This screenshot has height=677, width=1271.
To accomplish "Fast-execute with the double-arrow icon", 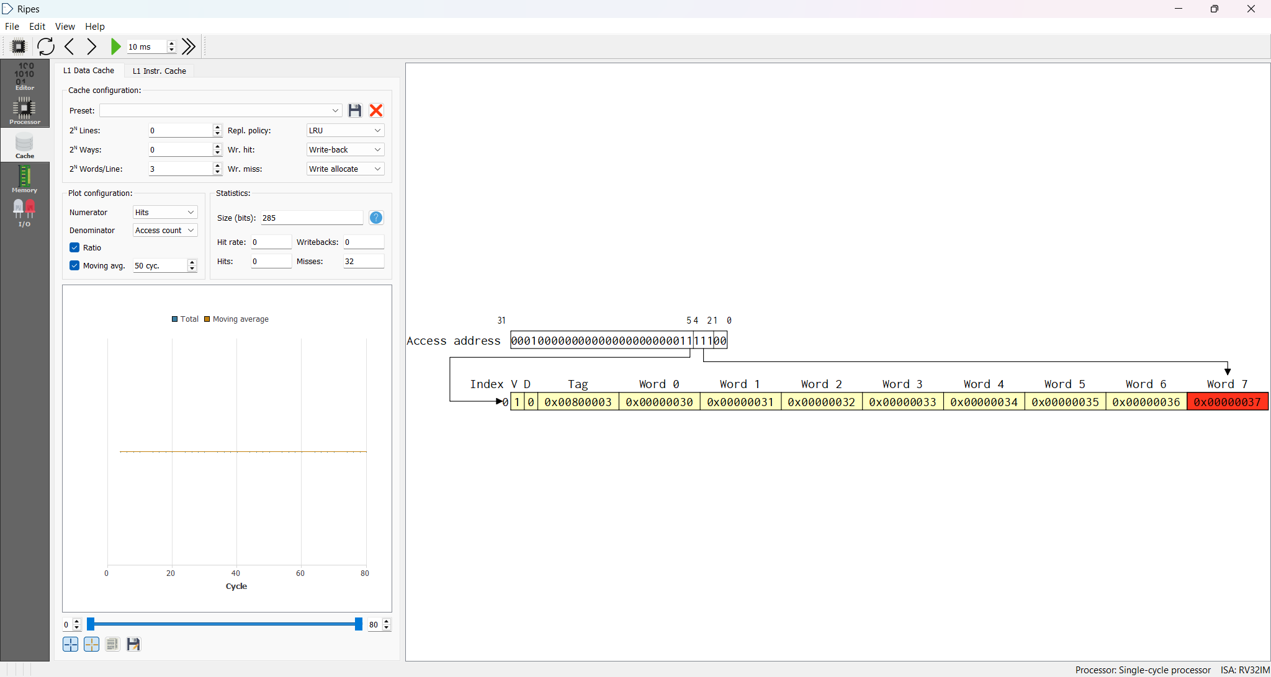I will click(x=189, y=46).
